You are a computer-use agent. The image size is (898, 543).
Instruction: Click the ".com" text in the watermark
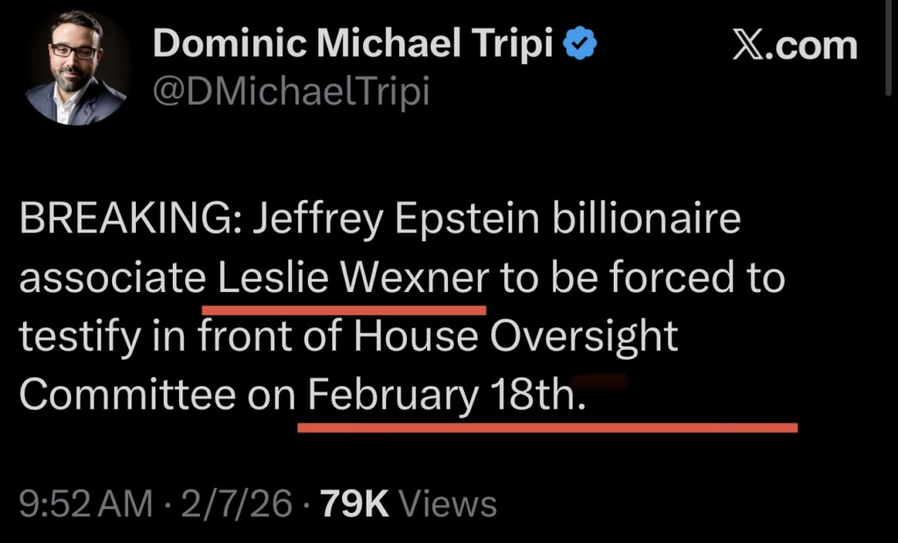coord(816,46)
